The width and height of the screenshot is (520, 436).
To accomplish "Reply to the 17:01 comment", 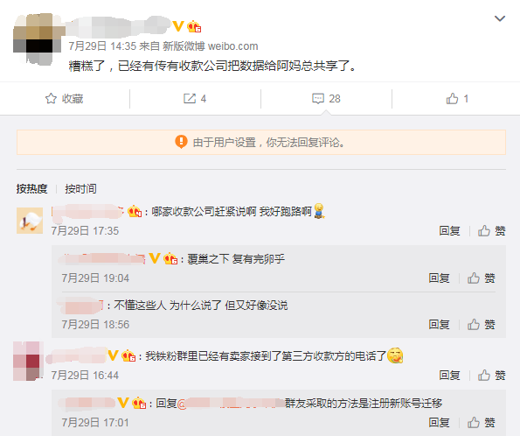I will tap(439, 422).
